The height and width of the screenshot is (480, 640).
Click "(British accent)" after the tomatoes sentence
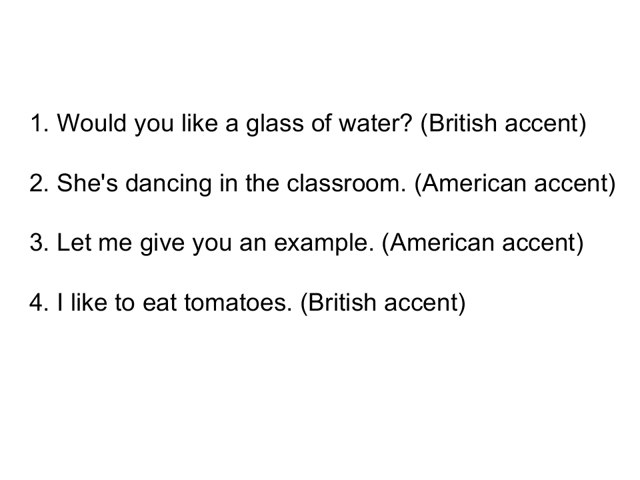tap(382, 303)
